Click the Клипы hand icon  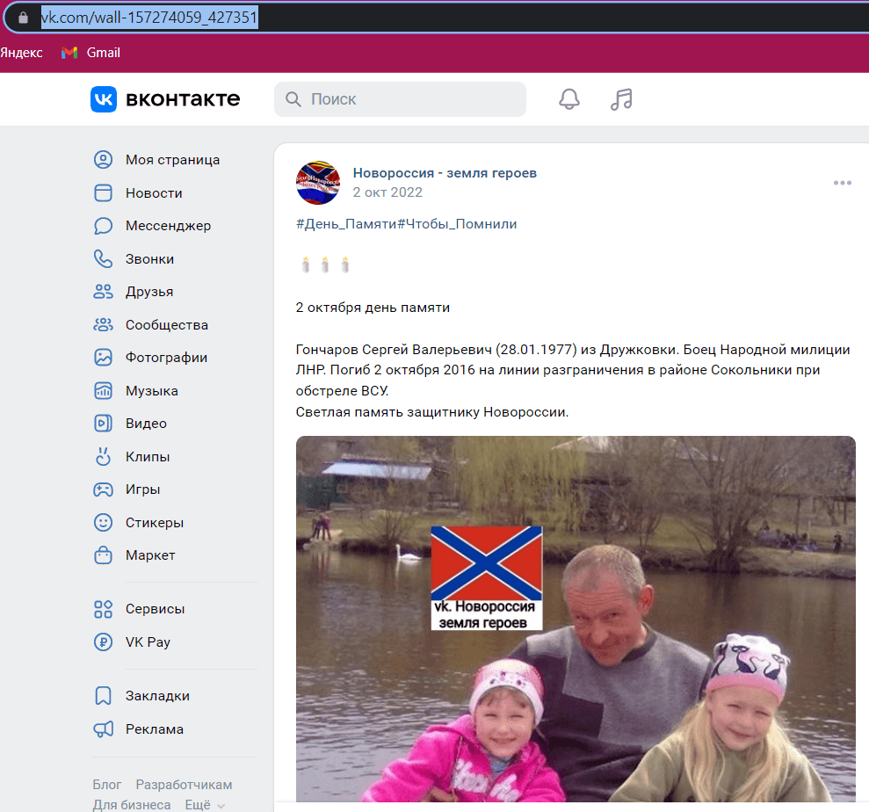[103, 457]
